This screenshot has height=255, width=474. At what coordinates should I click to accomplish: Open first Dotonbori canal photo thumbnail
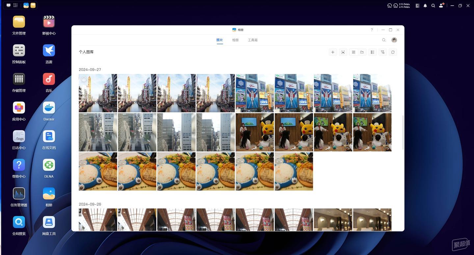coord(98,93)
